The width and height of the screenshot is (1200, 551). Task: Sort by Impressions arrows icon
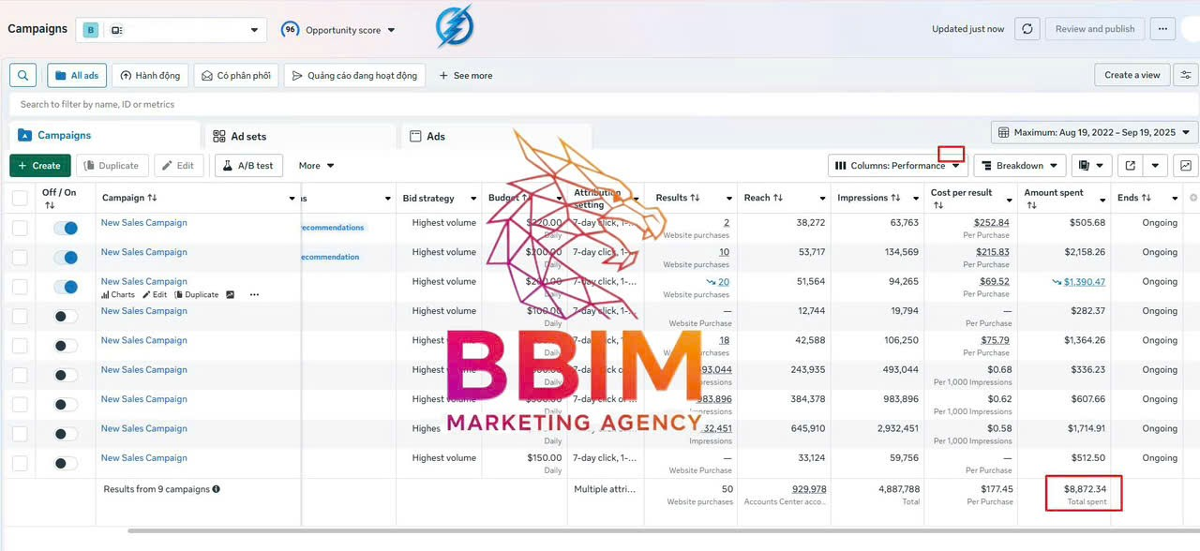point(895,198)
